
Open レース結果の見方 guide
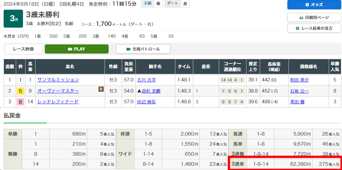click(x=314, y=28)
